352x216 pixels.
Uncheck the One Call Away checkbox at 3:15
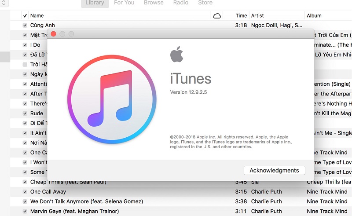tap(25, 192)
